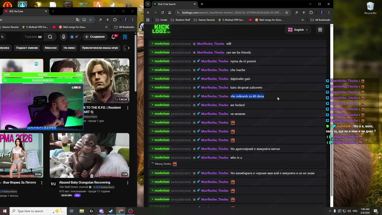This screenshot has height=215, width=382.
Task: Open options menu for Orangutan video
Action: click(128, 183)
